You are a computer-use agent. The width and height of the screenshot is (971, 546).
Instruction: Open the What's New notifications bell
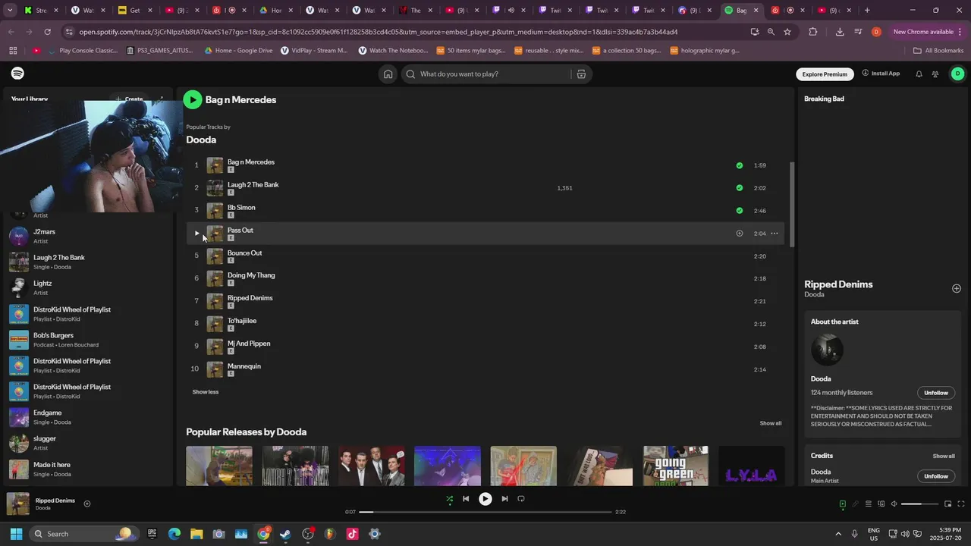point(919,74)
